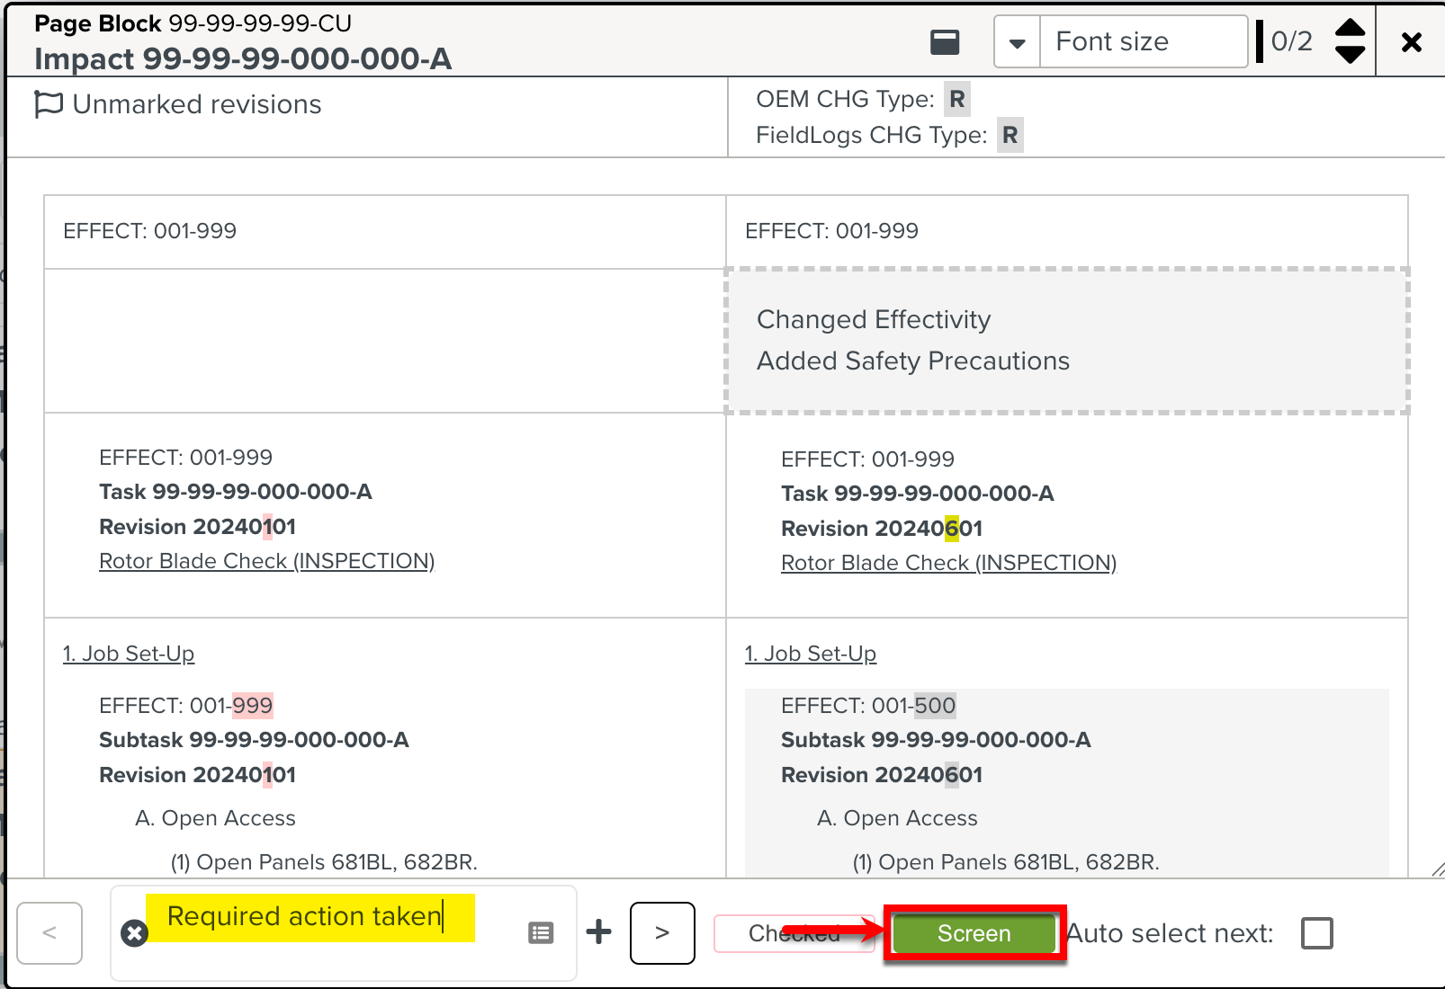This screenshot has width=1445, height=989.
Task: Open left Rotor Blade Check (INSPECTION) link
Action: point(266,561)
